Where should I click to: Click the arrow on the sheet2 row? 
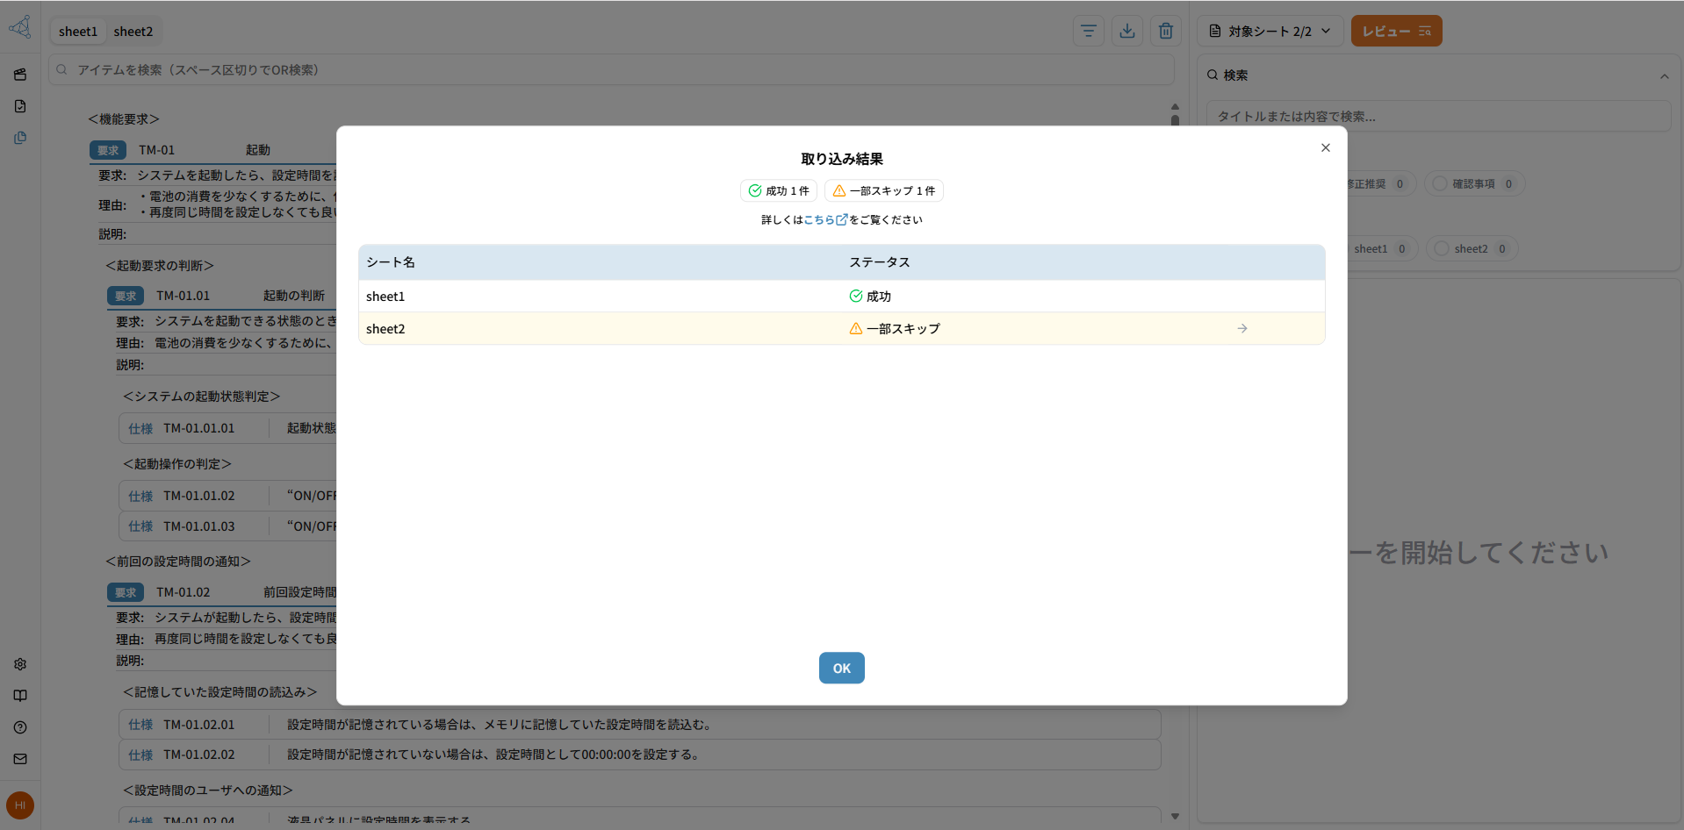click(1241, 328)
